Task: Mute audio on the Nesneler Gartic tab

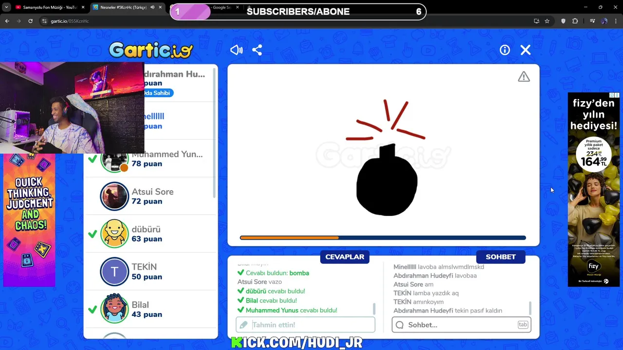Action: pos(152,7)
